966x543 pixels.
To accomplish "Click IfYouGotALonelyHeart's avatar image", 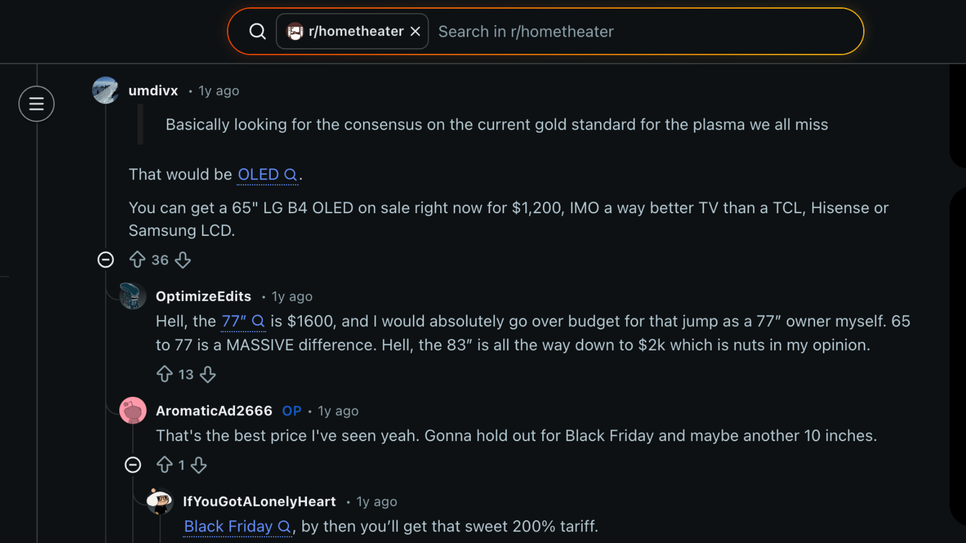I will (161, 501).
